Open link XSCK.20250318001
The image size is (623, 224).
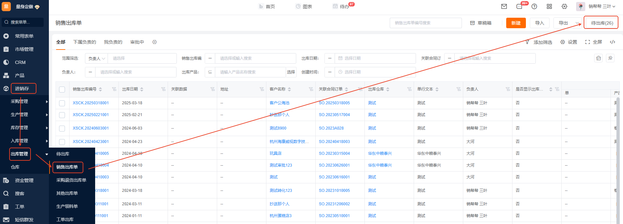point(91,103)
